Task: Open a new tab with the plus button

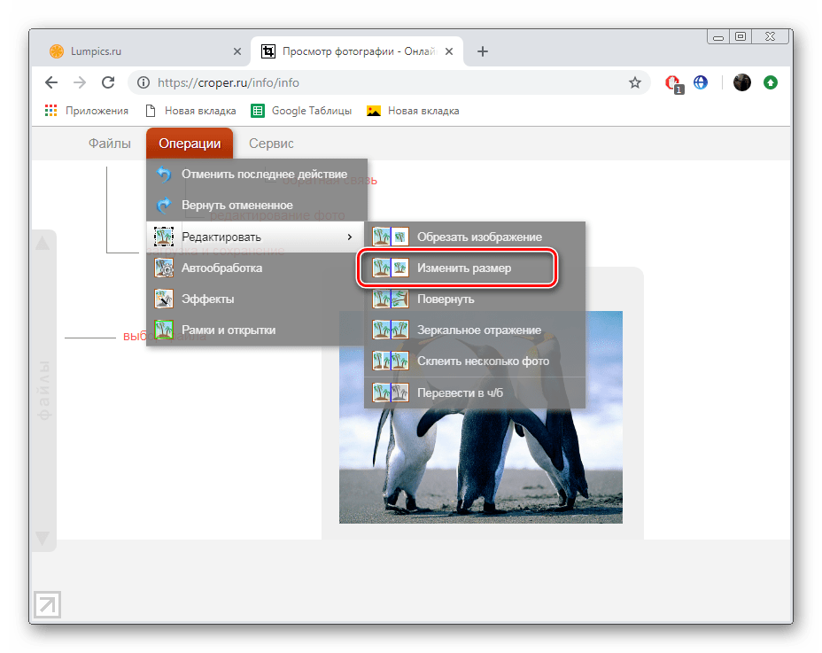Action: (483, 51)
